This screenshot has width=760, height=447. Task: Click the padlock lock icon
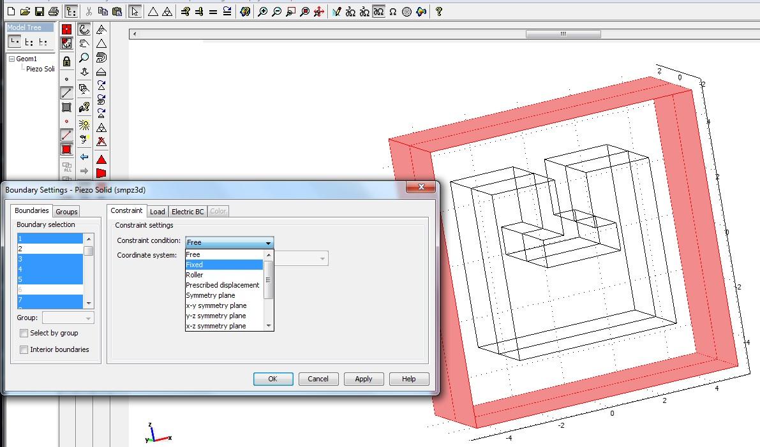(67, 61)
